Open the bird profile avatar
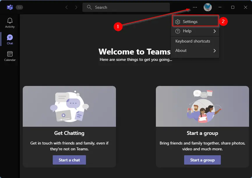The width and height of the screenshot is (252, 178). (x=208, y=7)
